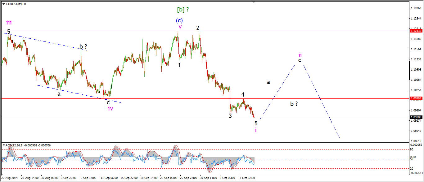Click the wave 4 label above the candles
The width and height of the screenshot is (424, 182).
[243, 94]
